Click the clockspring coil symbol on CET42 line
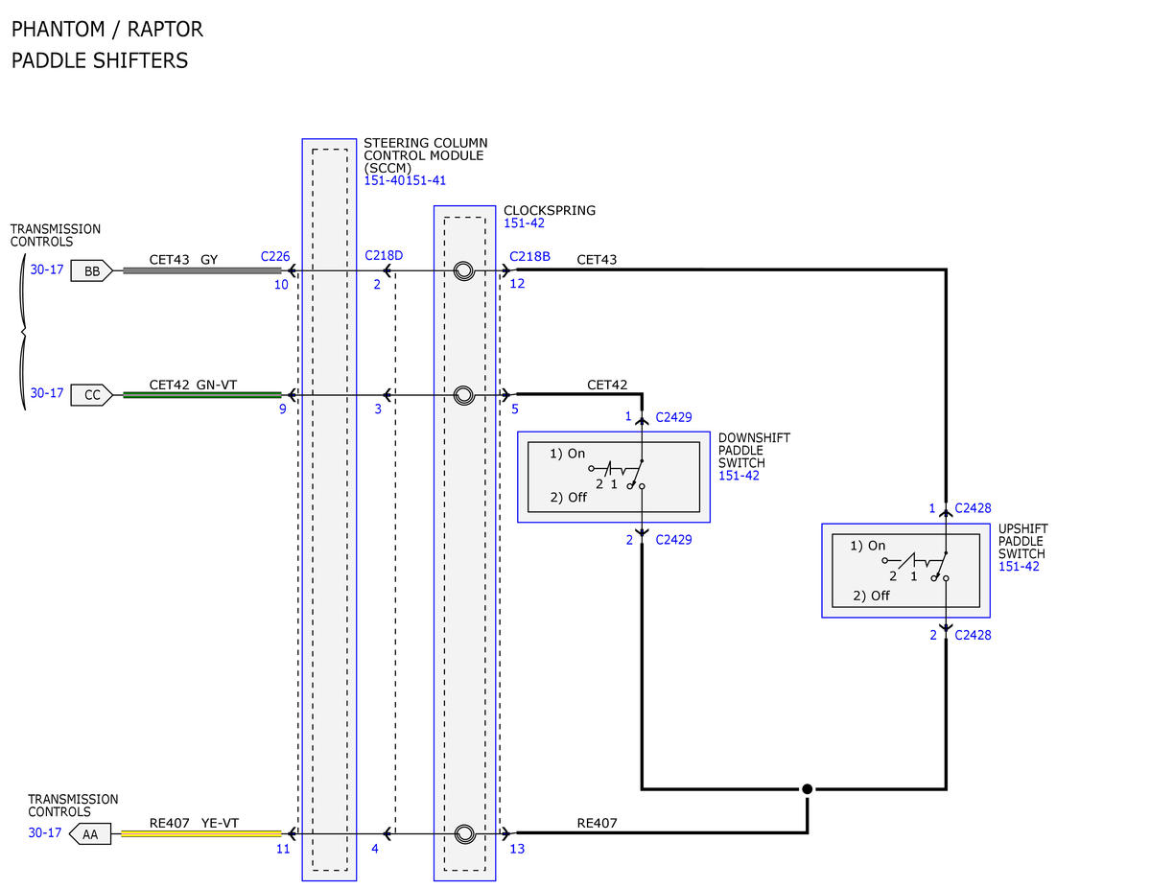 463,395
